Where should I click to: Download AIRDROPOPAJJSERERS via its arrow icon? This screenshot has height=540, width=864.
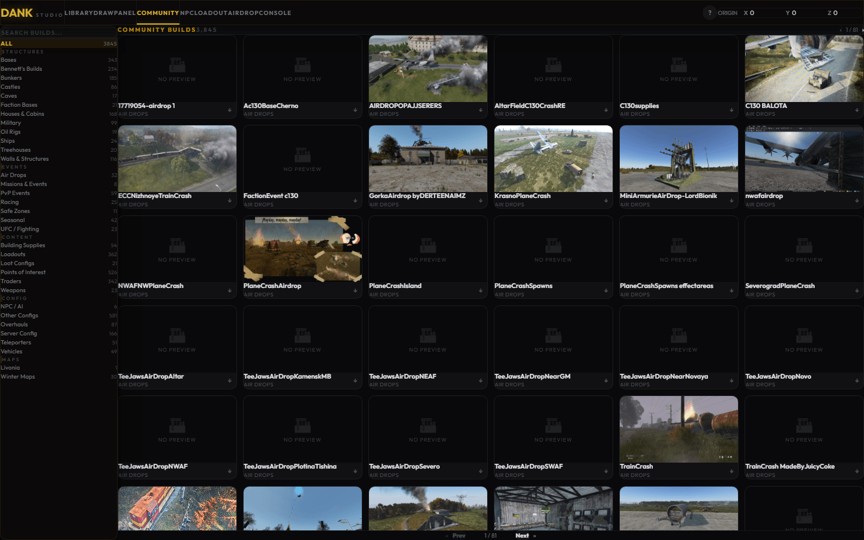coord(481,110)
